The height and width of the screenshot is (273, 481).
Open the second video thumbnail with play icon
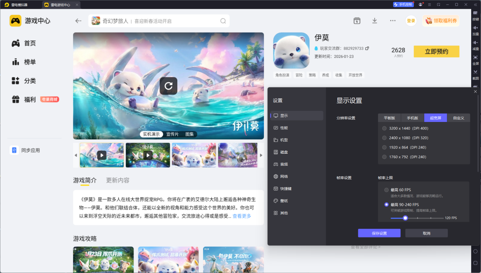(148, 155)
